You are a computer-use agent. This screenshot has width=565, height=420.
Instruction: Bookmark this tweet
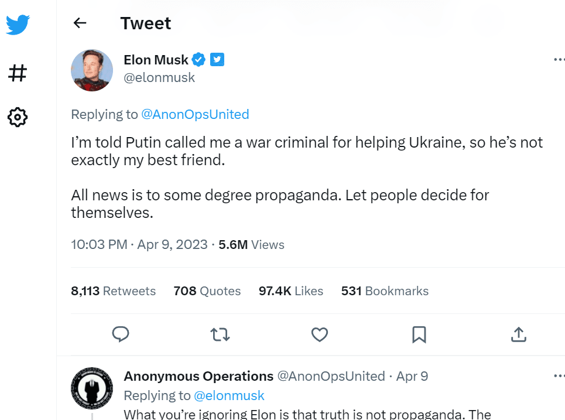pyautogui.click(x=419, y=334)
